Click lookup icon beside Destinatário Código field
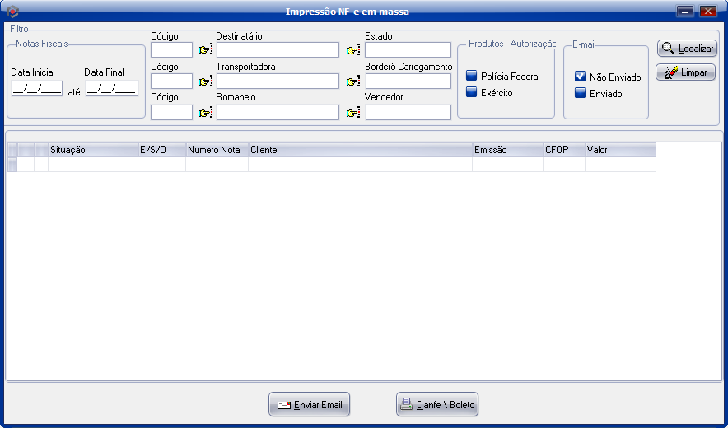 point(205,50)
